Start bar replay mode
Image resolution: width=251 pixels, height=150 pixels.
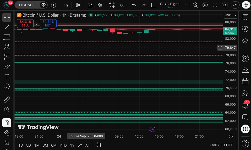point(122,5)
